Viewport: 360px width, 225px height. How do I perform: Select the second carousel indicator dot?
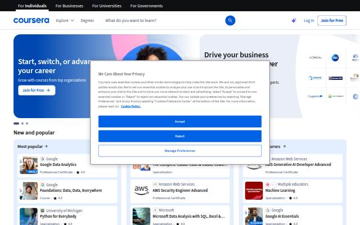pos(22,124)
